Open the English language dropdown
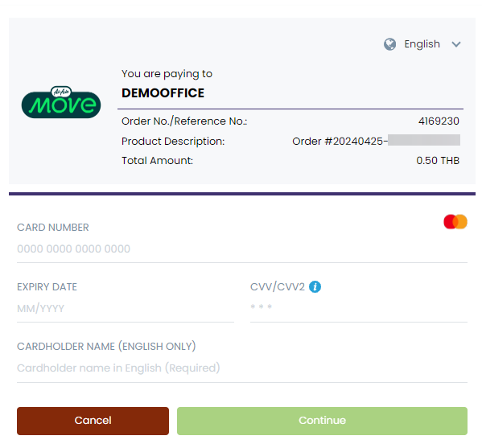 [x=422, y=44]
